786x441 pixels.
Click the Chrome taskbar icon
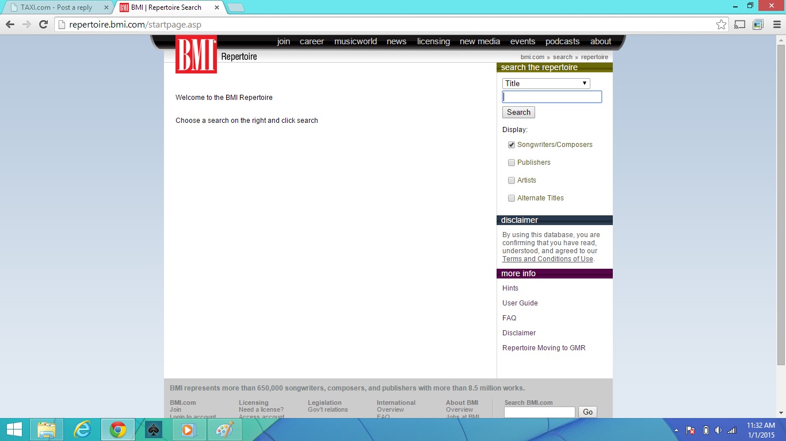tap(118, 430)
